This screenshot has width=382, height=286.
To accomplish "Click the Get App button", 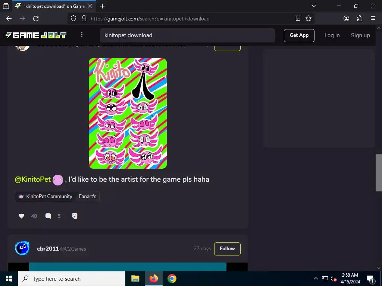I will (299, 35).
